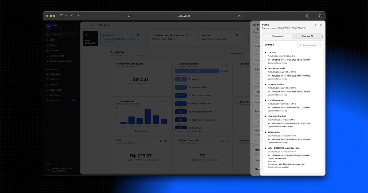This screenshot has height=193, width=368.
Task: Show Safari tab overview
Action: [320, 16]
